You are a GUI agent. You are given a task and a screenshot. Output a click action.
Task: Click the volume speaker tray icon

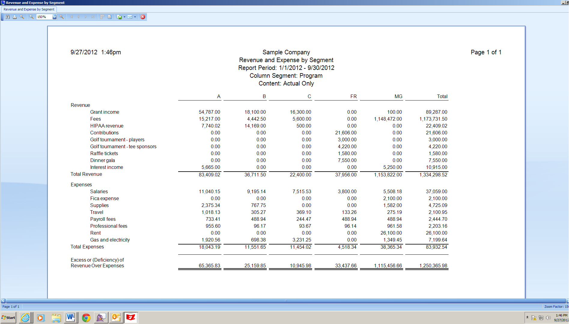[x=548, y=318]
